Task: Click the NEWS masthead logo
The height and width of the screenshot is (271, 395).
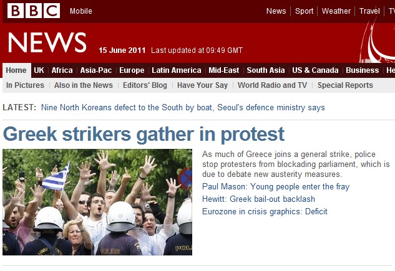Action: [47, 42]
